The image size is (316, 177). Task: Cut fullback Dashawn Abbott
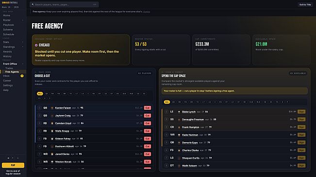[x=148, y=147]
